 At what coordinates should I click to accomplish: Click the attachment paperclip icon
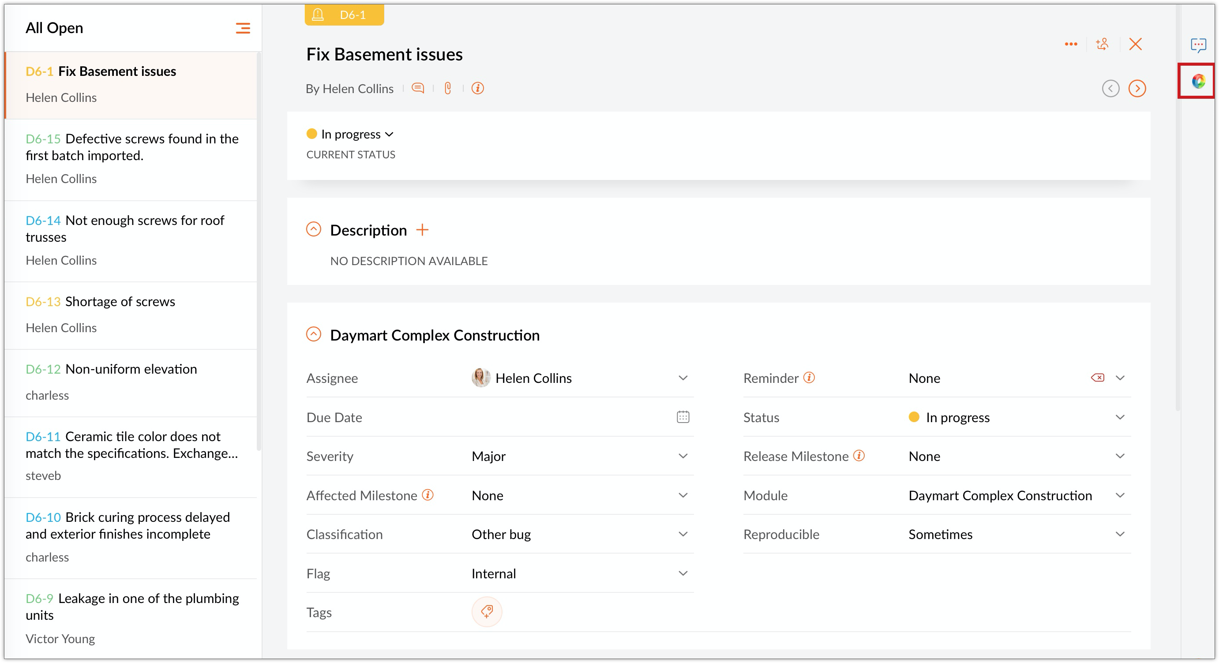448,88
